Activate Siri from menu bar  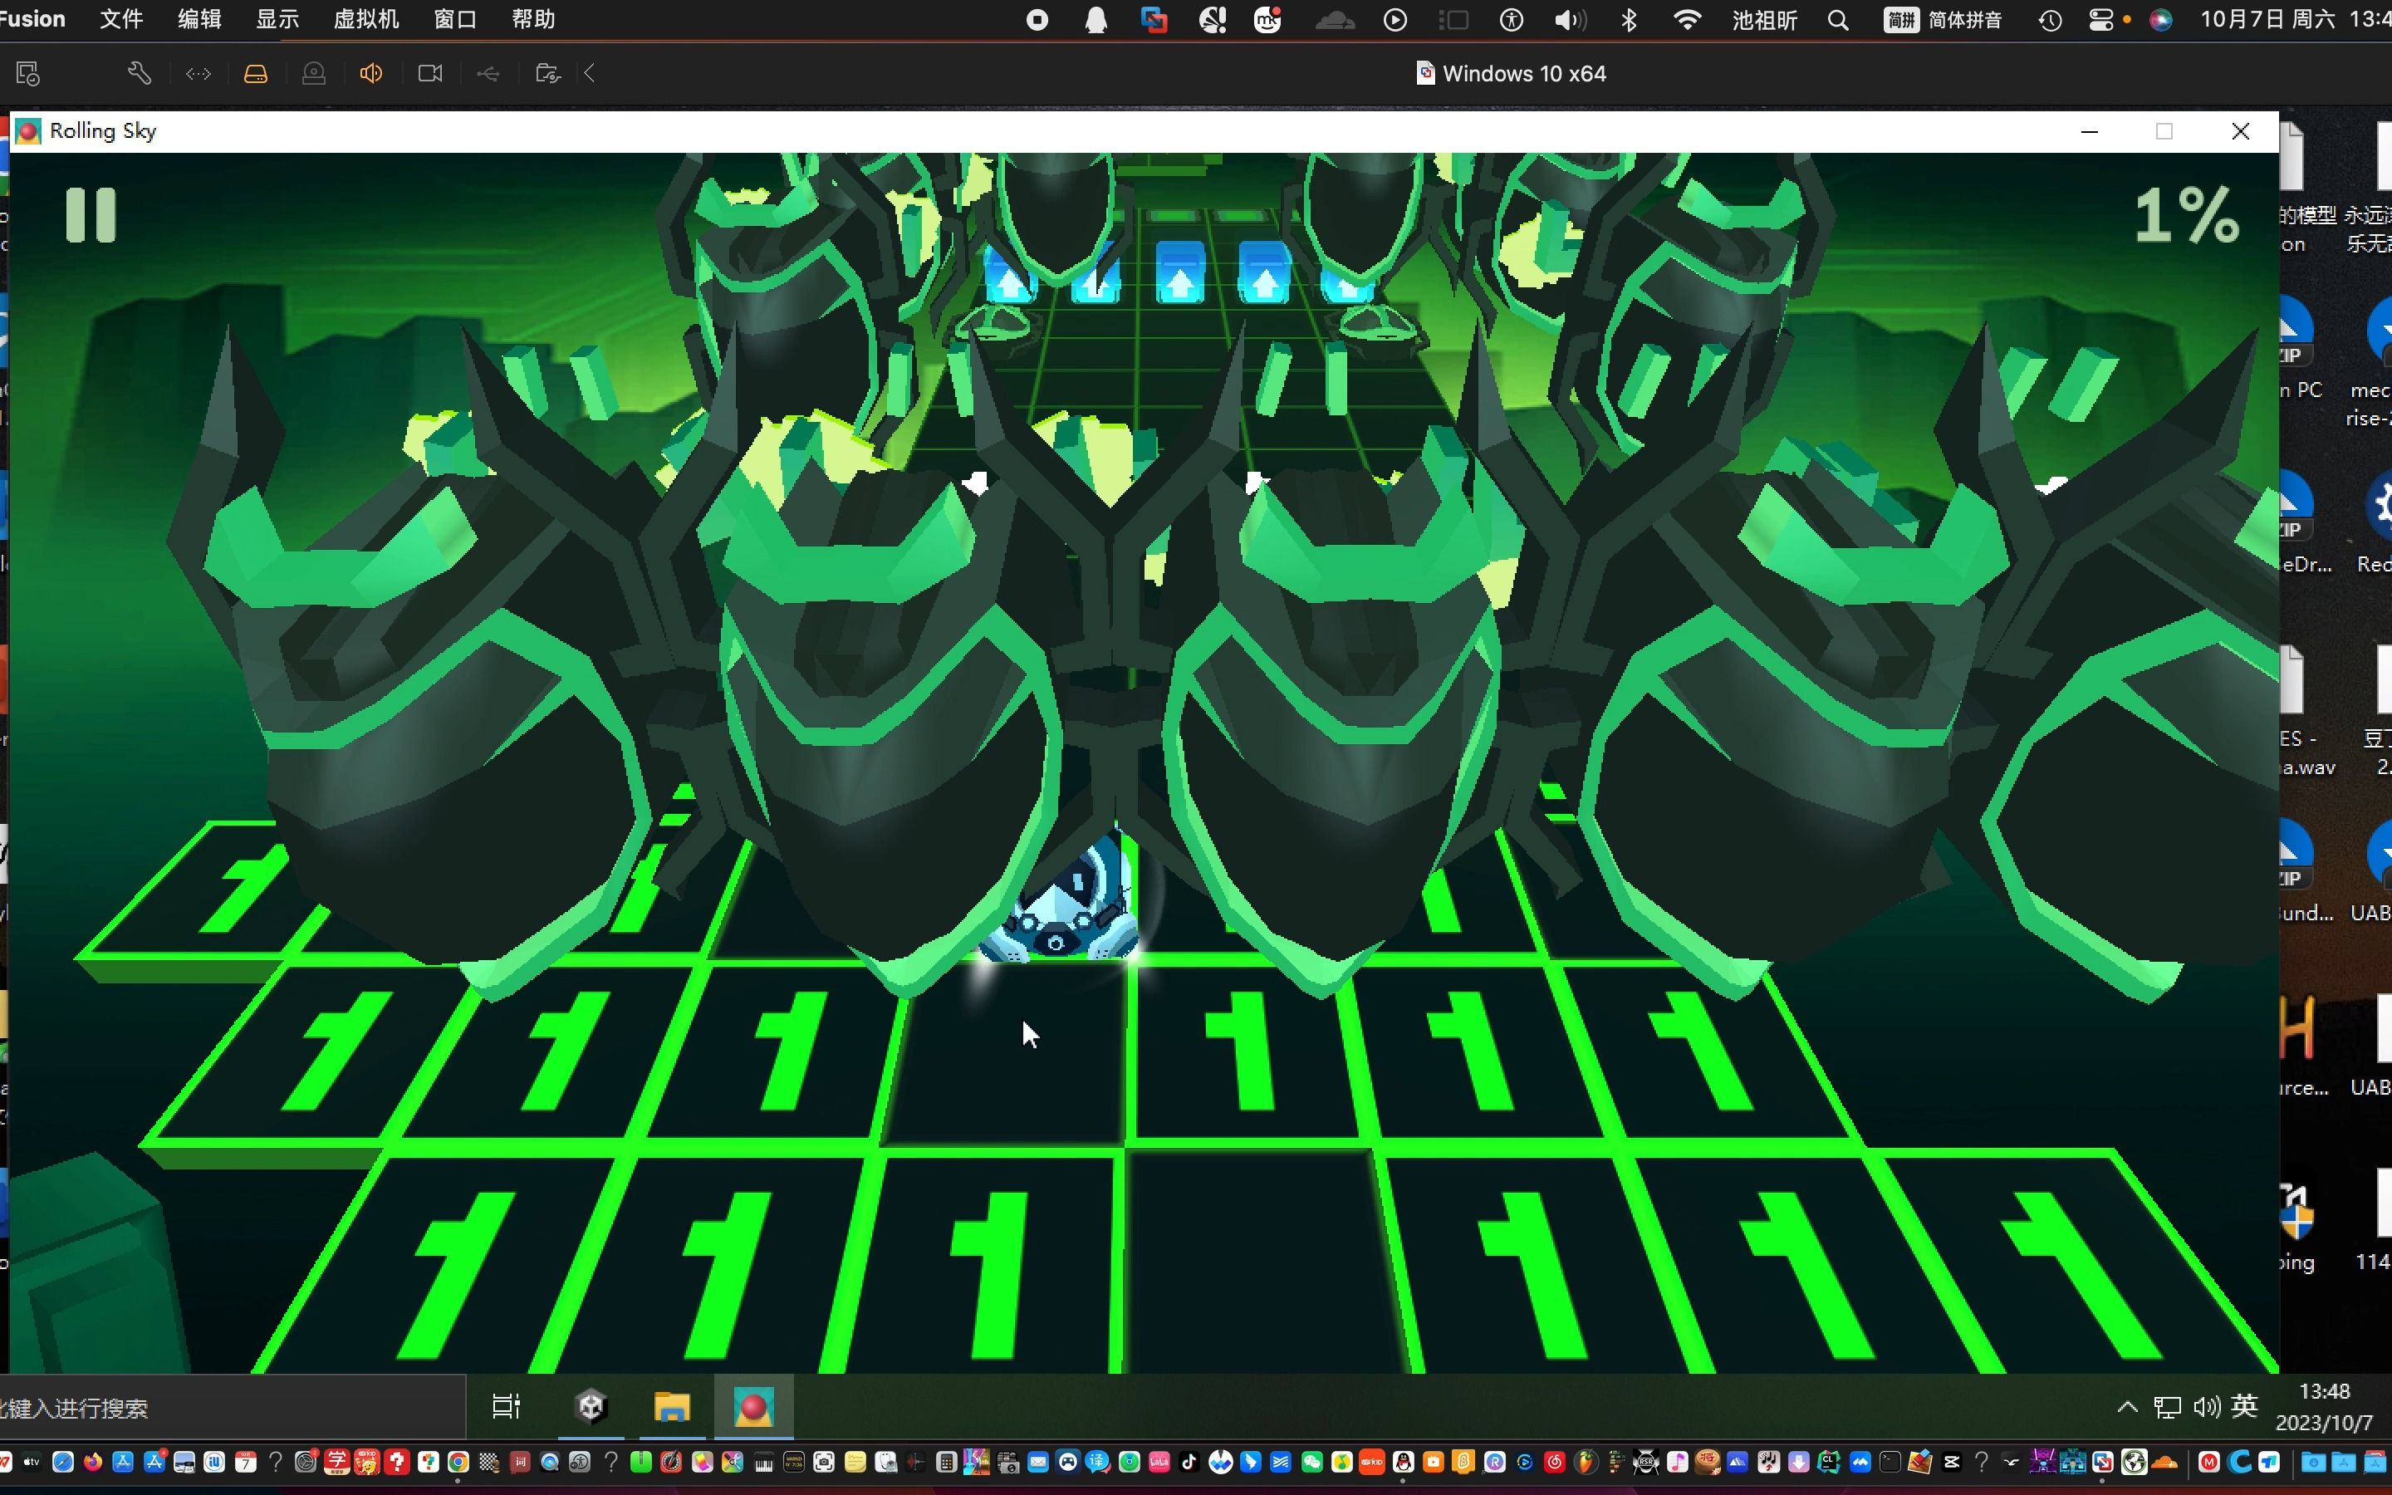pyautogui.click(x=2161, y=20)
